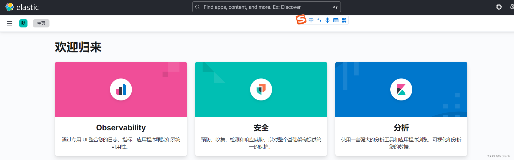Viewport: 514px width, 160px height.
Task: Click the Elastic logo in the header
Action: [x=10, y=7]
